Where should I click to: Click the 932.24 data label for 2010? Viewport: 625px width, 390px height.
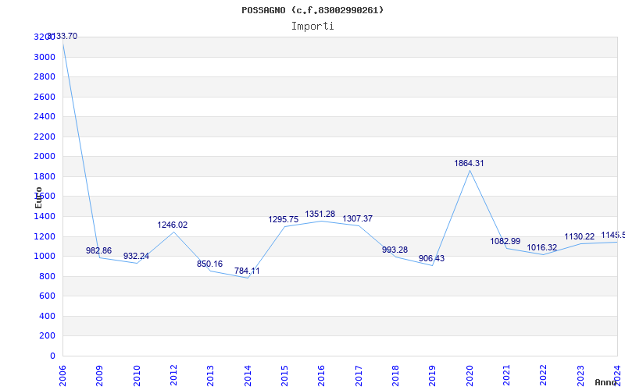tap(136, 257)
